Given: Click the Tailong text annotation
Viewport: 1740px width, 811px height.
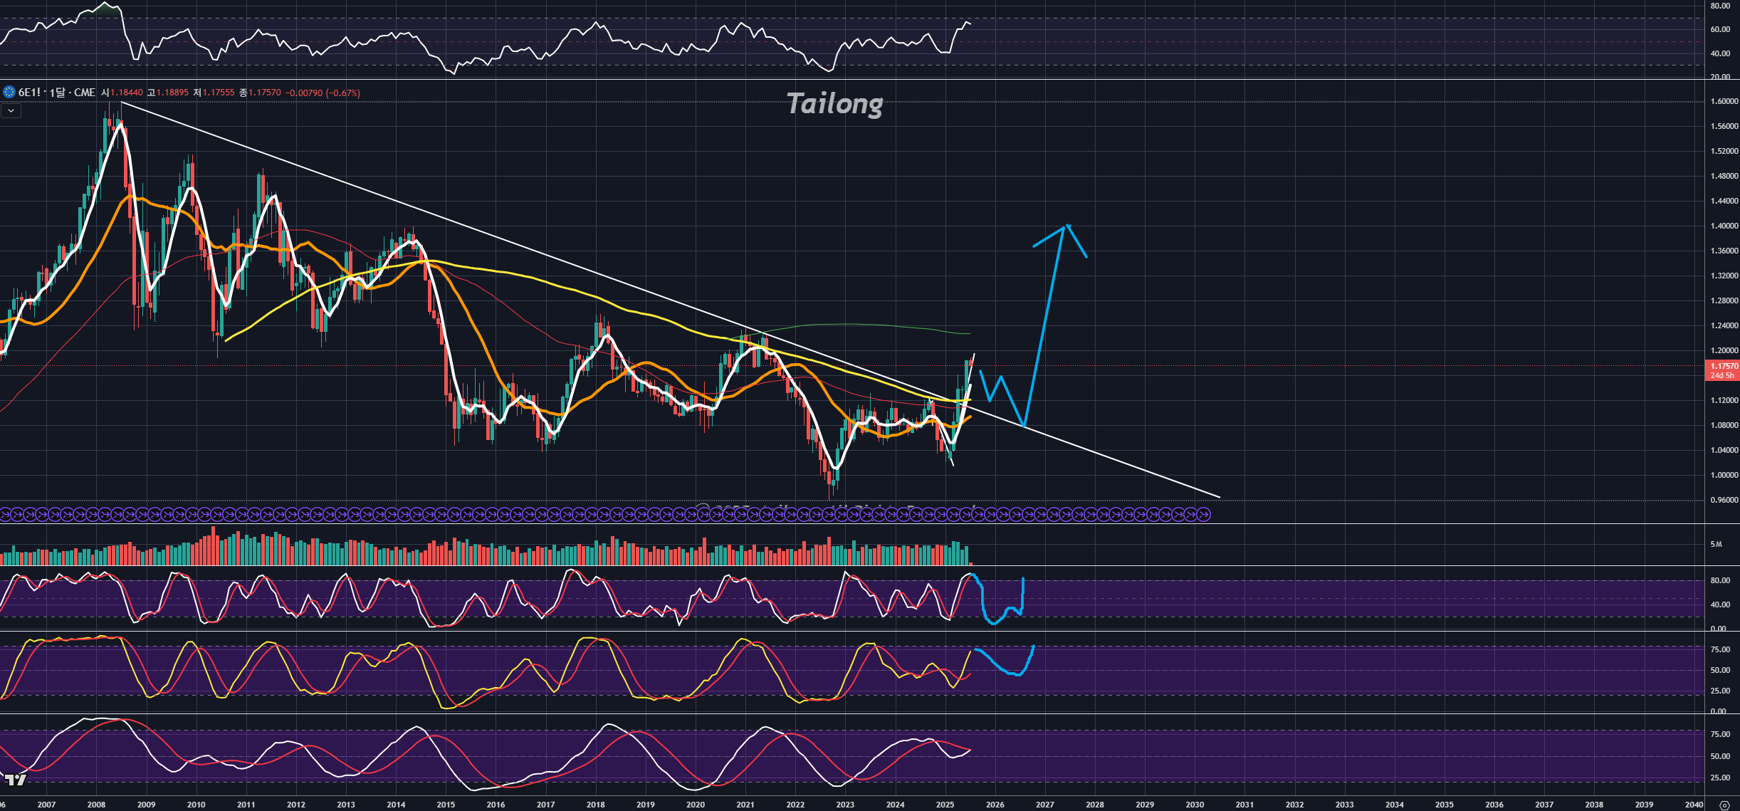Looking at the screenshot, I should (x=834, y=104).
